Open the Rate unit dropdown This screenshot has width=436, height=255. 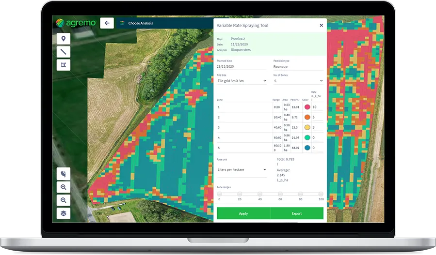(242, 169)
